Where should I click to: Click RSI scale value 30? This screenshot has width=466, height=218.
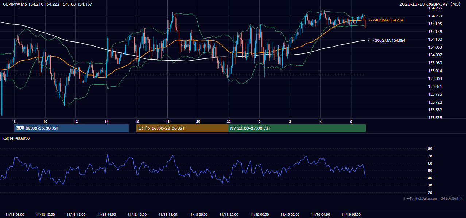(x=430, y=185)
